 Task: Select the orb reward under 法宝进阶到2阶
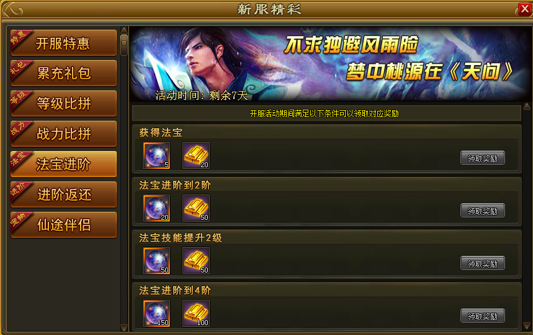pos(156,208)
